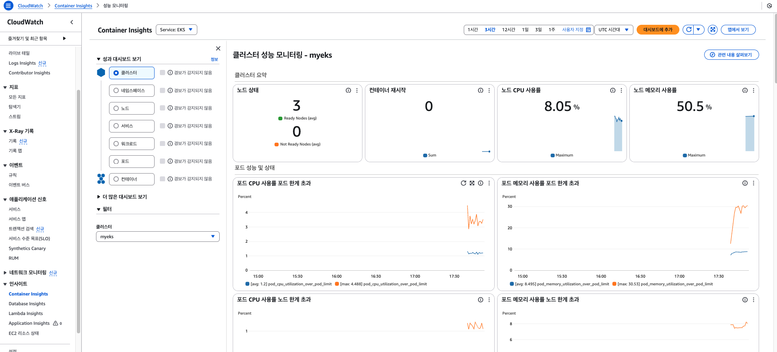Open the CloudWatch hamburger navigation menu
Viewport: 777px width, 352px height.
8,6
